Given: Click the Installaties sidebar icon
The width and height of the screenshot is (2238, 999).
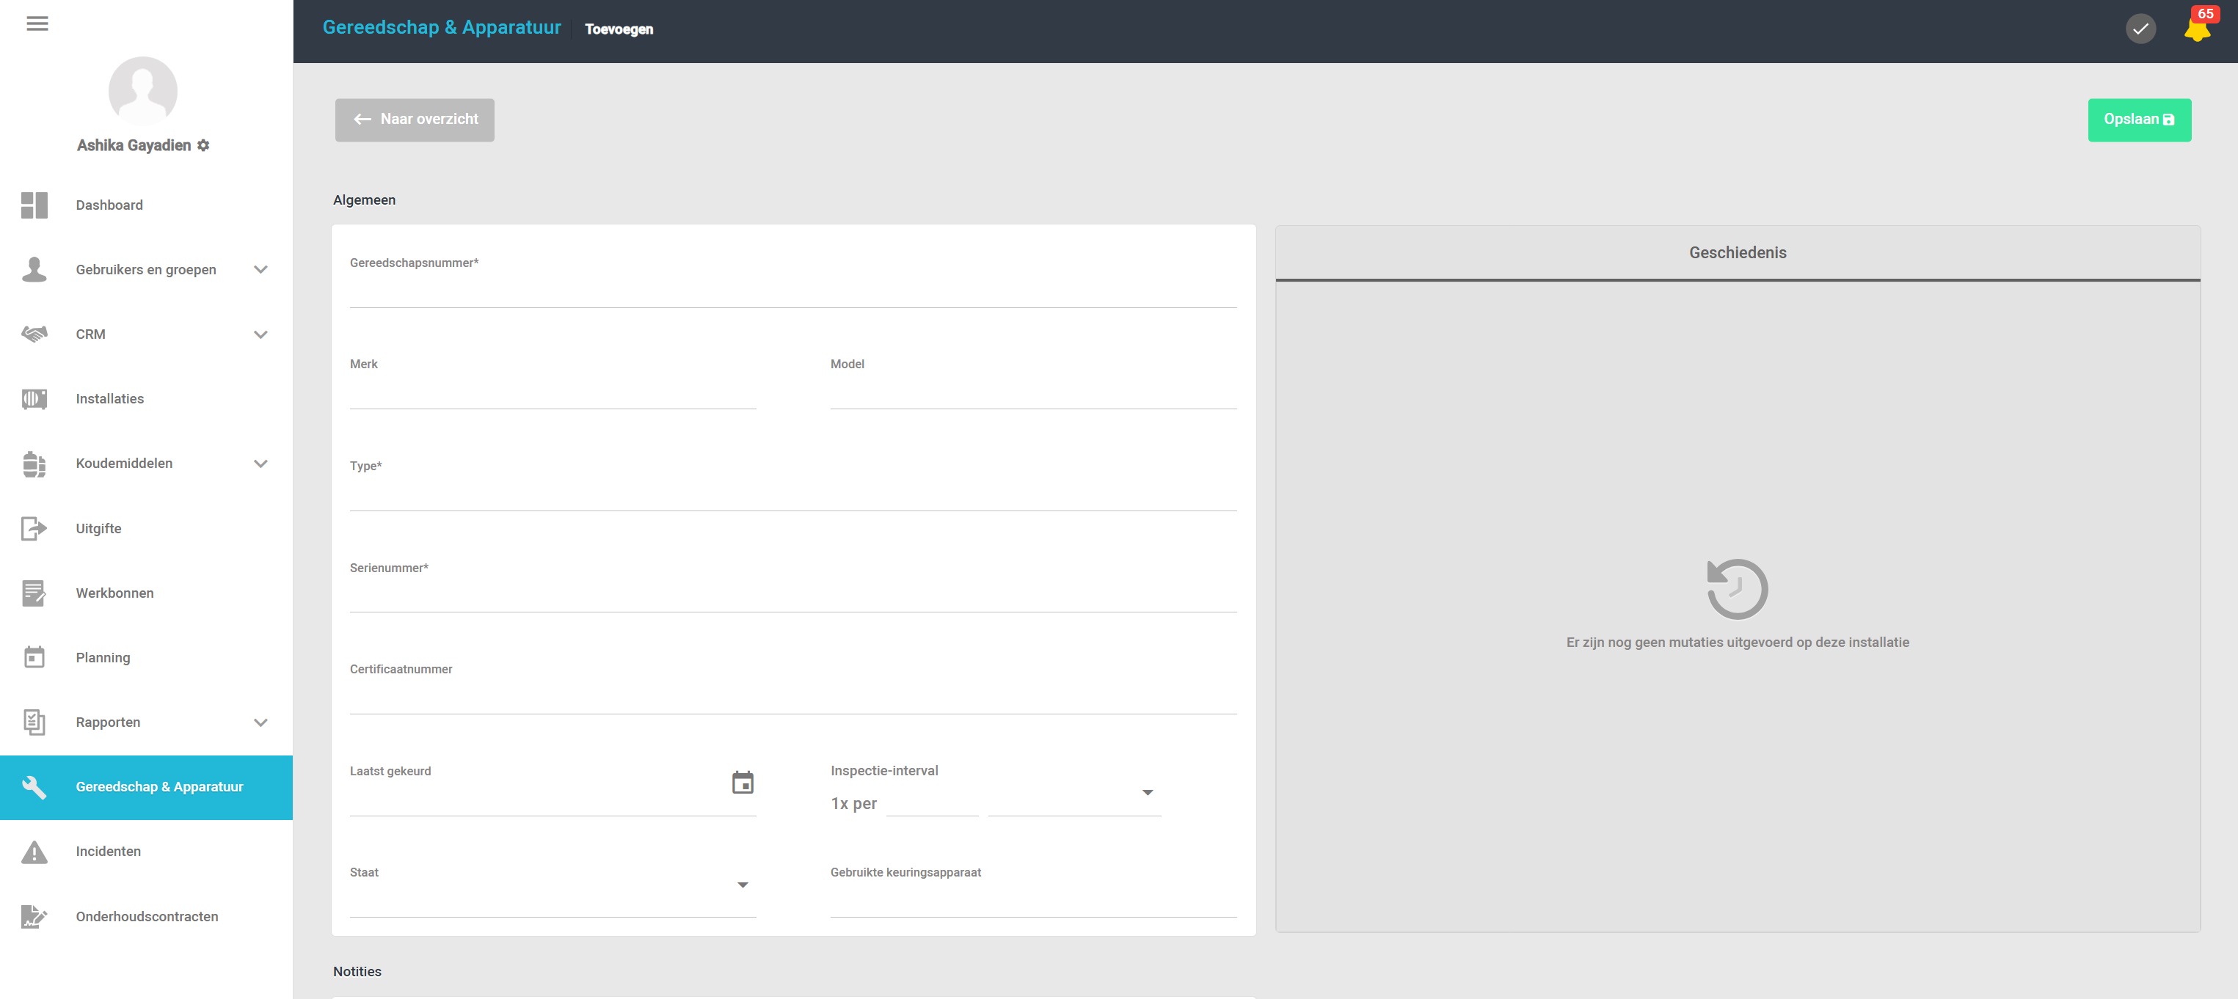Looking at the screenshot, I should (x=34, y=399).
